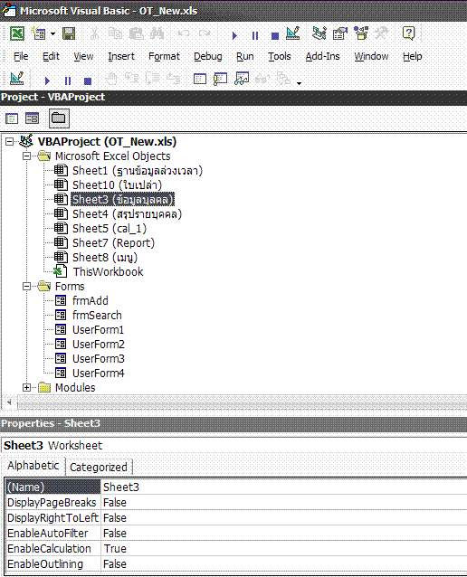Click the Cut scissors icon
The height and width of the screenshot is (577, 467).
95,33
